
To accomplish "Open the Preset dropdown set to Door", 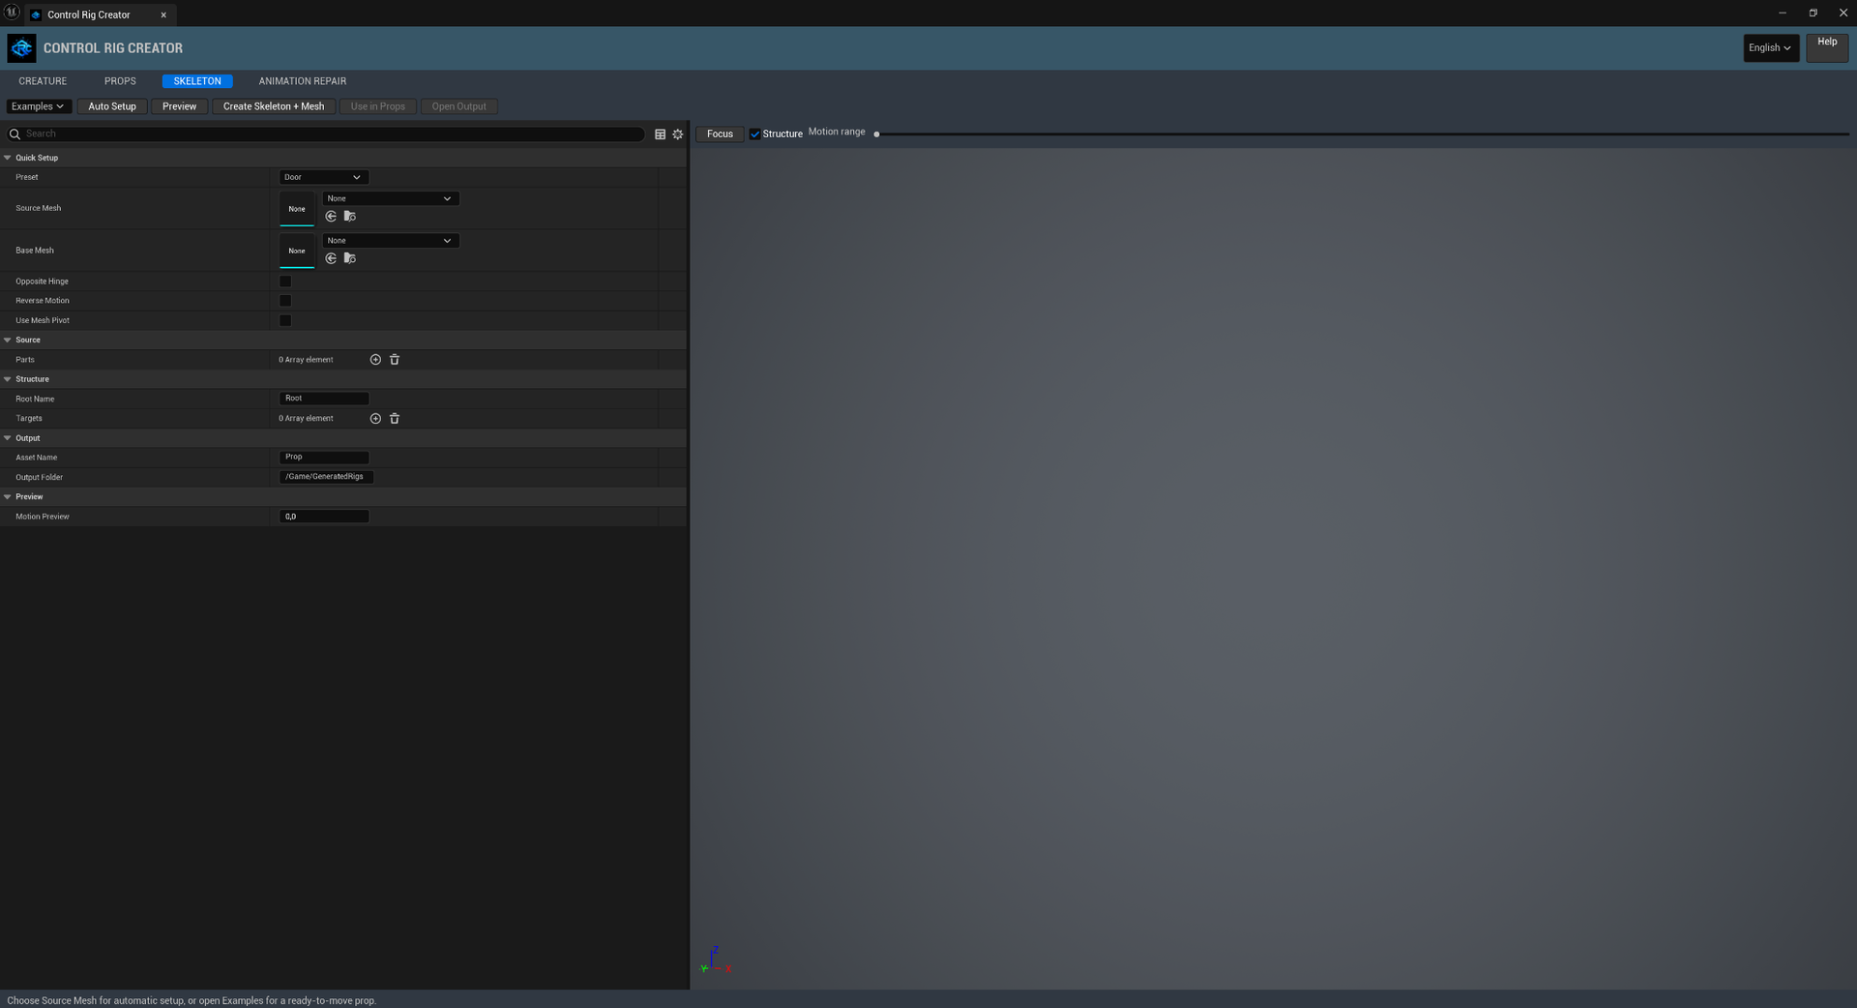I will (x=323, y=177).
